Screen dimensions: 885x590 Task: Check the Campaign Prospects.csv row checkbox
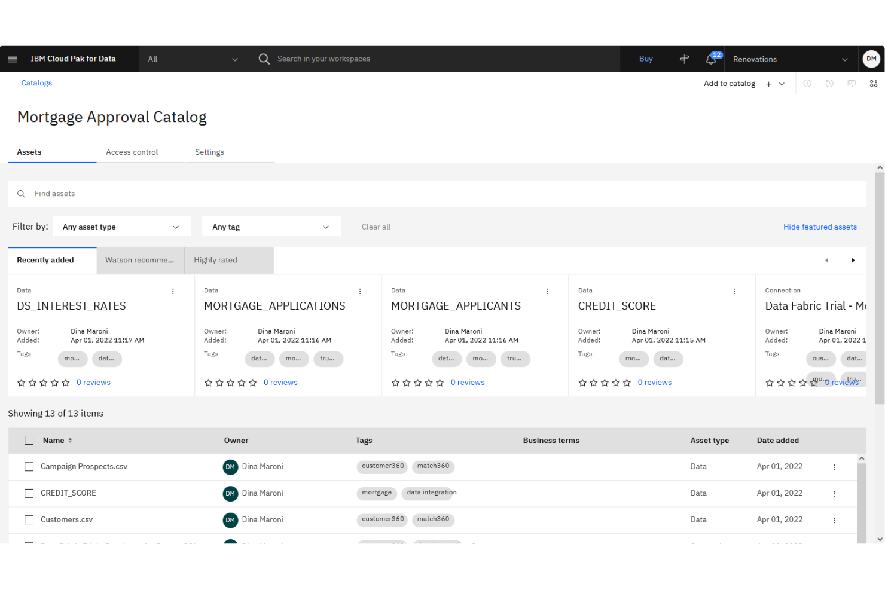point(29,467)
